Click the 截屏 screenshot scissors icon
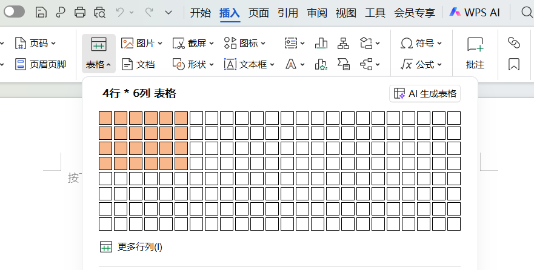Viewport: 534px width, 270px height. point(179,44)
